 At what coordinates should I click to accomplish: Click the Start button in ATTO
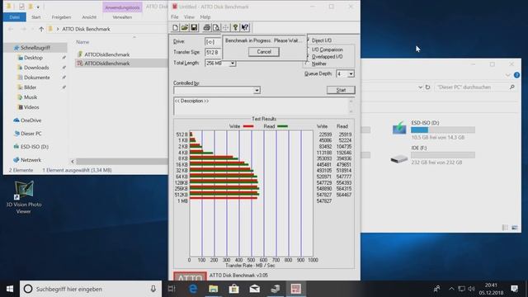[341, 90]
